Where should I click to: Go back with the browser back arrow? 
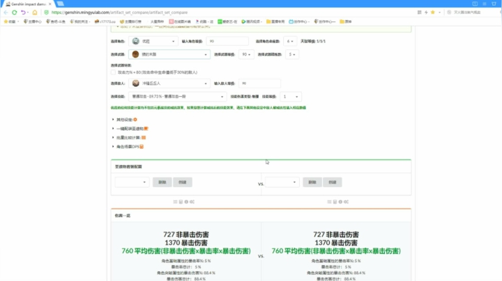click(x=6, y=13)
